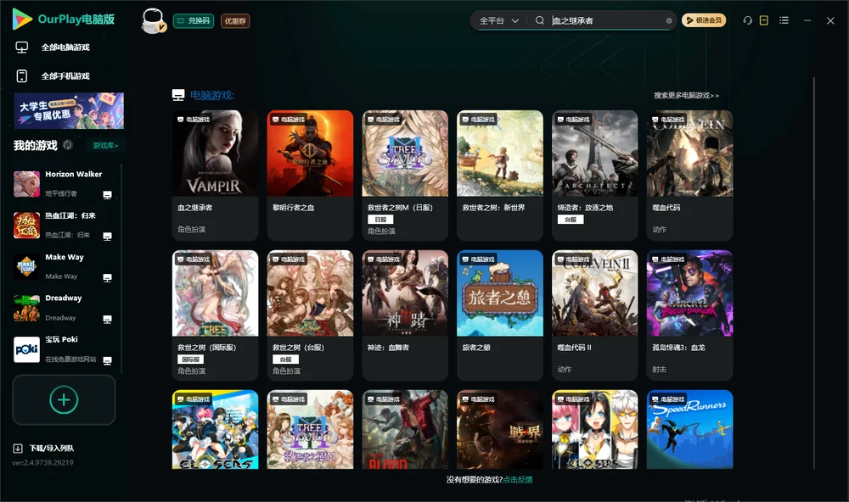Clear the search box text
849x502 pixels.
pos(669,21)
